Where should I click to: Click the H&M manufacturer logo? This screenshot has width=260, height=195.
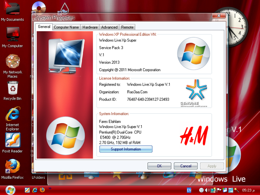(x=194, y=135)
